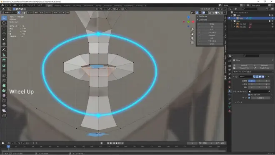Click the eyedropper next to mirror object field
The width and height of the screenshot is (275, 155).
click(x=269, y=91)
